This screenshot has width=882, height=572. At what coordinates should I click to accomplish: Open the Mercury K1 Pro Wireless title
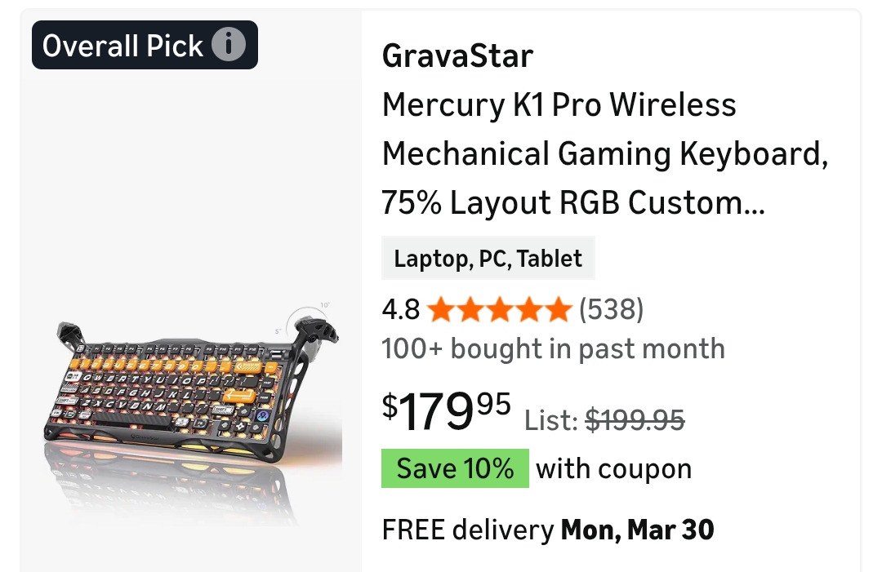[559, 105]
